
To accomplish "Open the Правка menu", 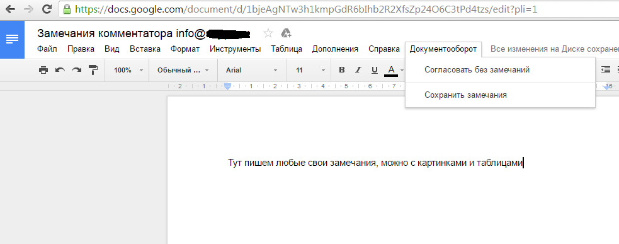I will coord(81,49).
